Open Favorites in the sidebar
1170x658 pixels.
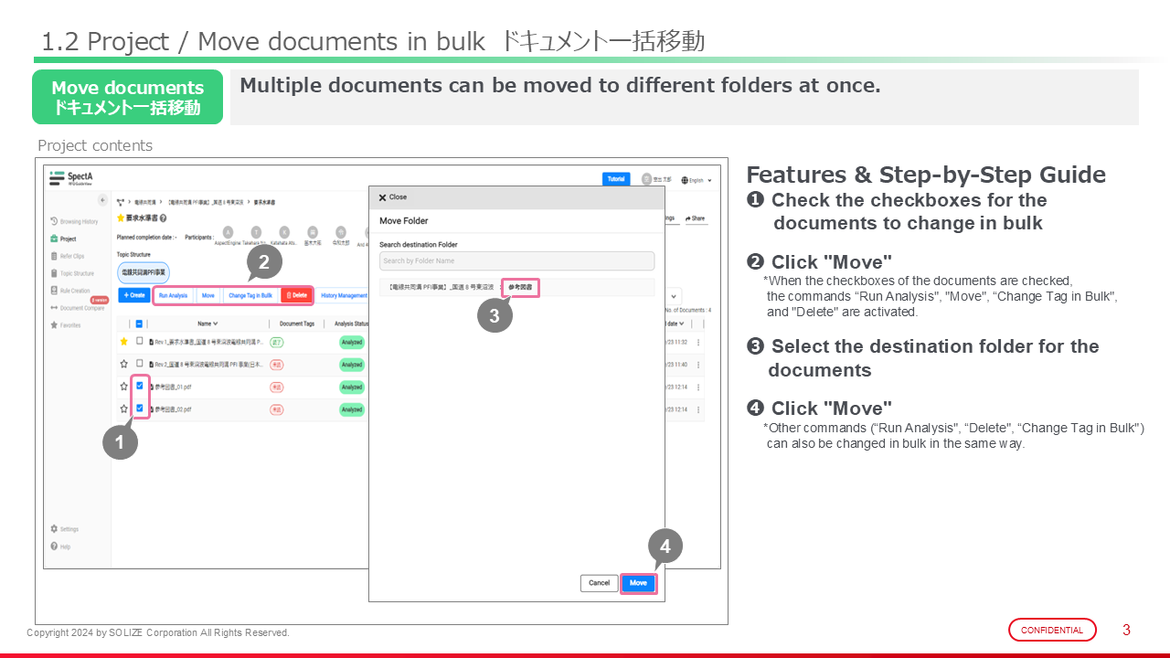tap(69, 324)
